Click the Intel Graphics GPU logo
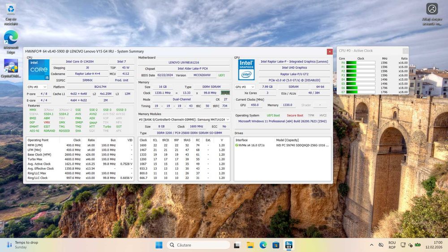 246,70
